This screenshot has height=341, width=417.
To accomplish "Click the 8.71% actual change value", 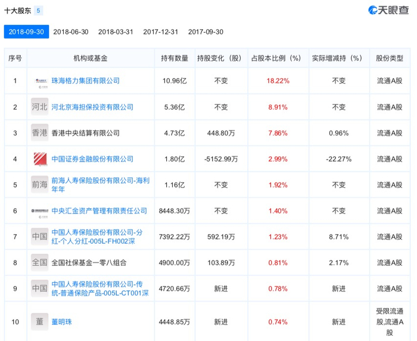I will pyautogui.click(x=339, y=237).
